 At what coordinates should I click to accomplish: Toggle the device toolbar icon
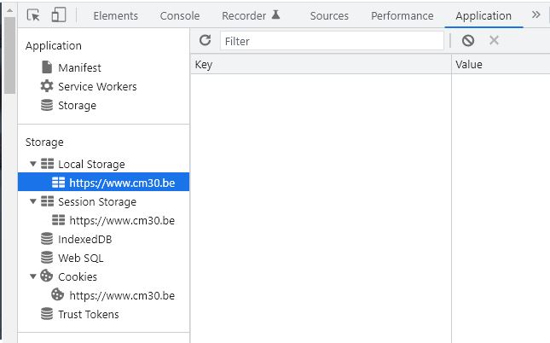pyautogui.click(x=59, y=15)
